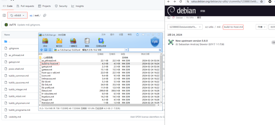This screenshot has width=275, height=125.
Task: Copy path icon next to m4
Action: tap(45, 15)
